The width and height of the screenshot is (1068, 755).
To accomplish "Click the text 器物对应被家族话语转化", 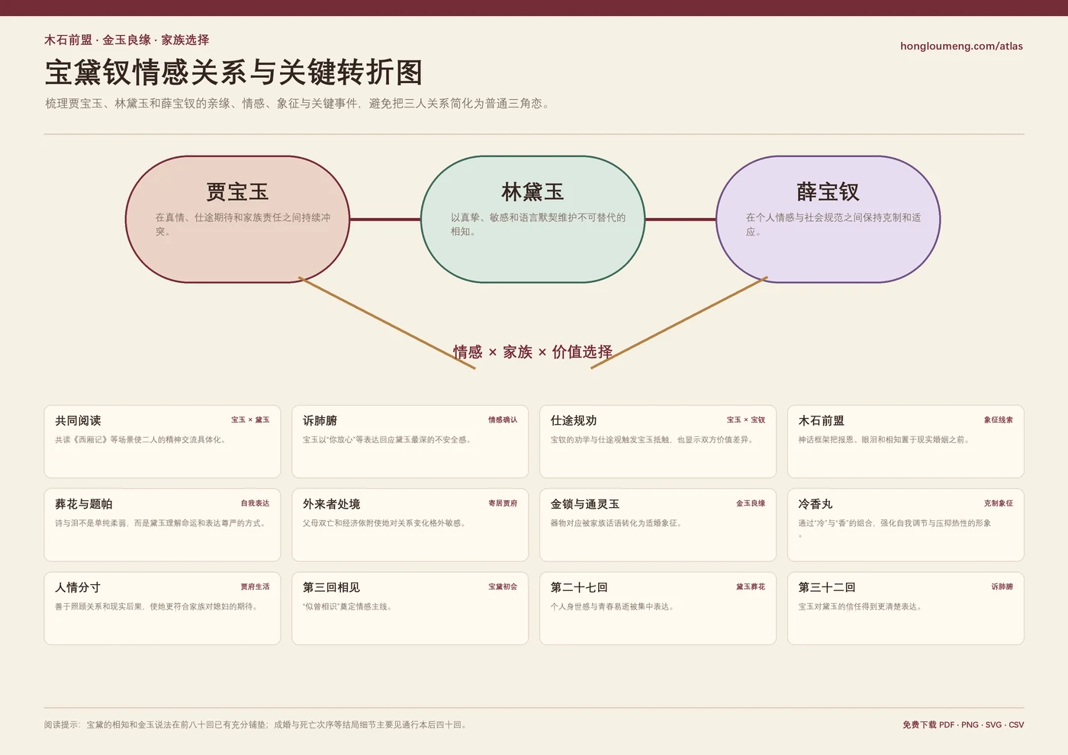I will coord(617,523).
